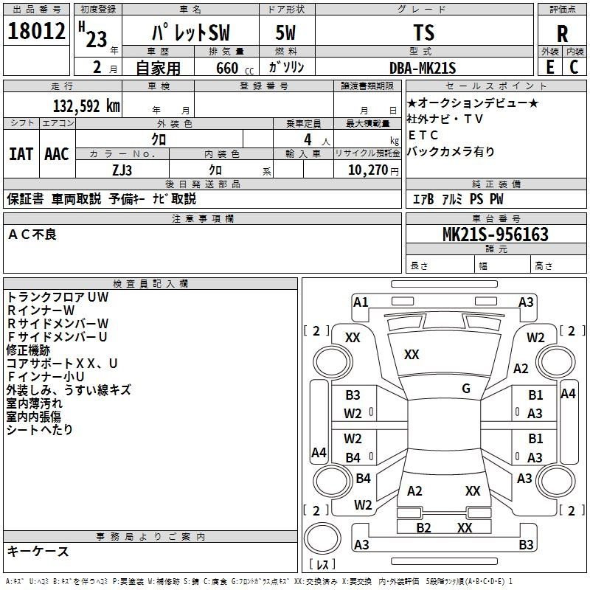Viewport: 590px width, 590px height.
Task: Click the 検査員記入欄 header
Action: click(150, 284)
